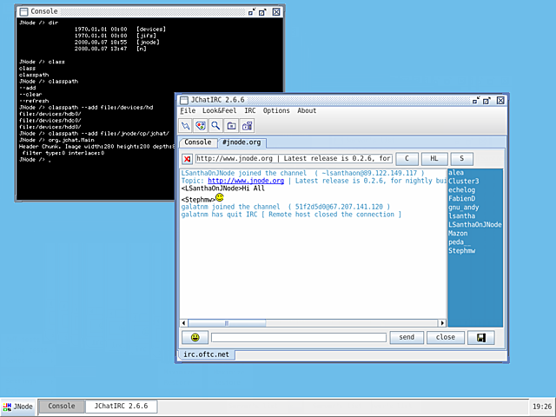Screen dimensions: 556x417
Task: Click the Console window title bar icon
Action: 23,11
